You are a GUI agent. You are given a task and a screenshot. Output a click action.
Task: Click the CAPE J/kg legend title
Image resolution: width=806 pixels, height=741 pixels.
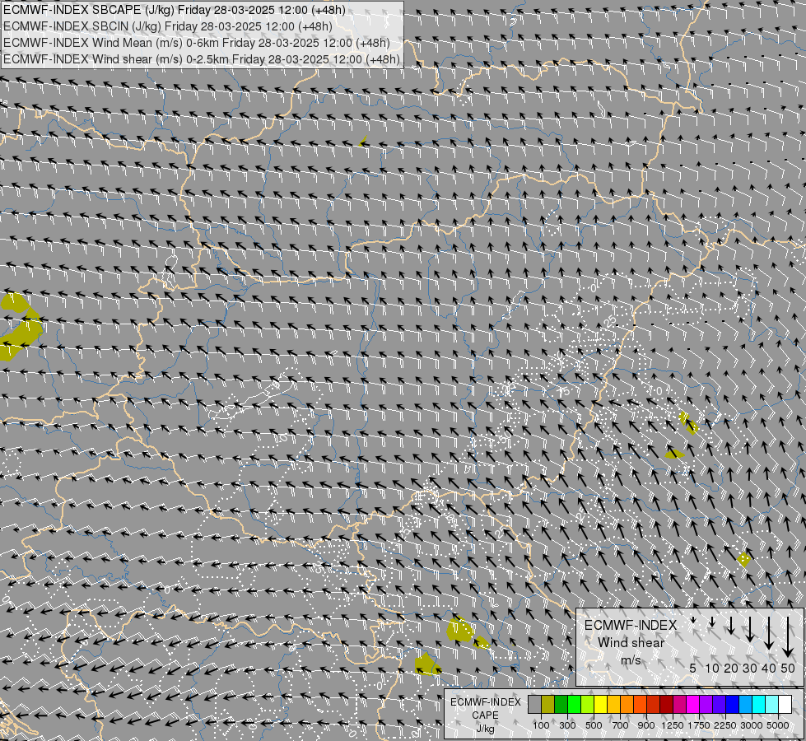point(485,715)
